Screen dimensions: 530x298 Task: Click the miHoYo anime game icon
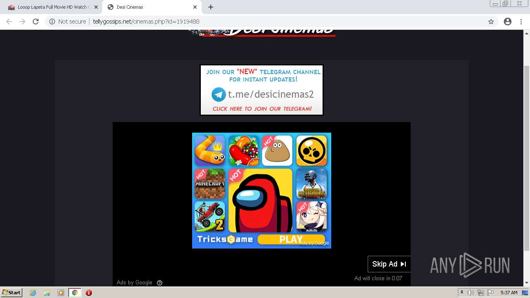311,217
